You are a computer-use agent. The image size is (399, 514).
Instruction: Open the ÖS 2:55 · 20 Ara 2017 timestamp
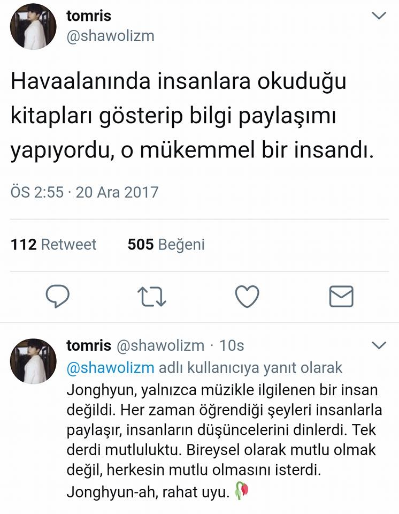click(85, 192)
